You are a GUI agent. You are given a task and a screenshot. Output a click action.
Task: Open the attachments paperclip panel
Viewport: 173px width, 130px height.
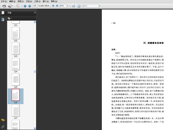click(x=3, y=126)
